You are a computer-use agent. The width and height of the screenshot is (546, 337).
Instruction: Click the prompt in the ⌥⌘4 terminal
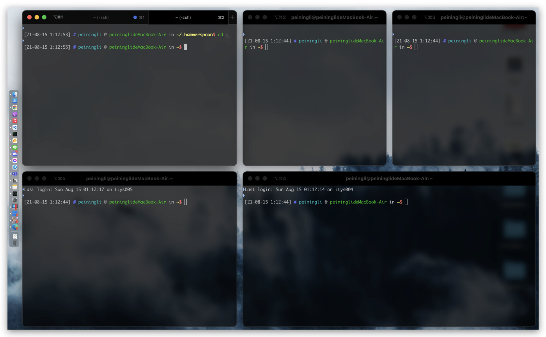pyautogui.click(x=406, y=202)
